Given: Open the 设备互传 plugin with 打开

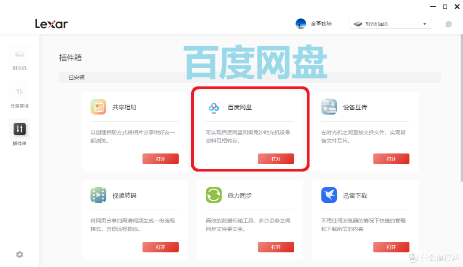Looking at the screenshot, I should pyautogui.click(x=391, y=159).
